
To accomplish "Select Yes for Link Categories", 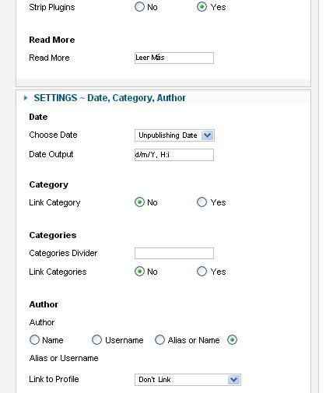I will click(202, 272).
